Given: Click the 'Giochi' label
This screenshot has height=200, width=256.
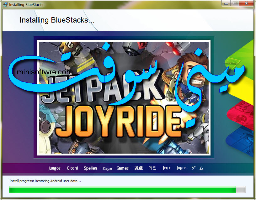Looking at the screenshot, I should (72, 168).
